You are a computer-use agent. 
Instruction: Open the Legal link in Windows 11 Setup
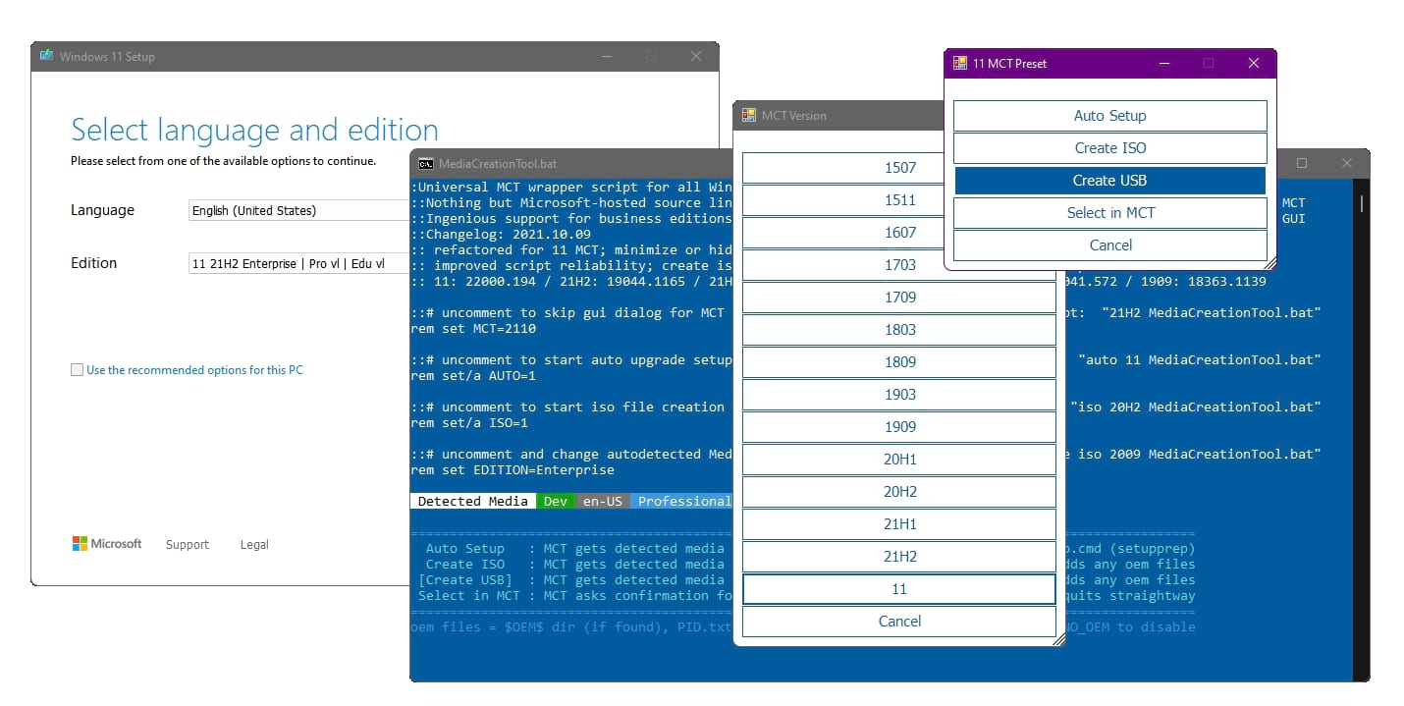254,545
